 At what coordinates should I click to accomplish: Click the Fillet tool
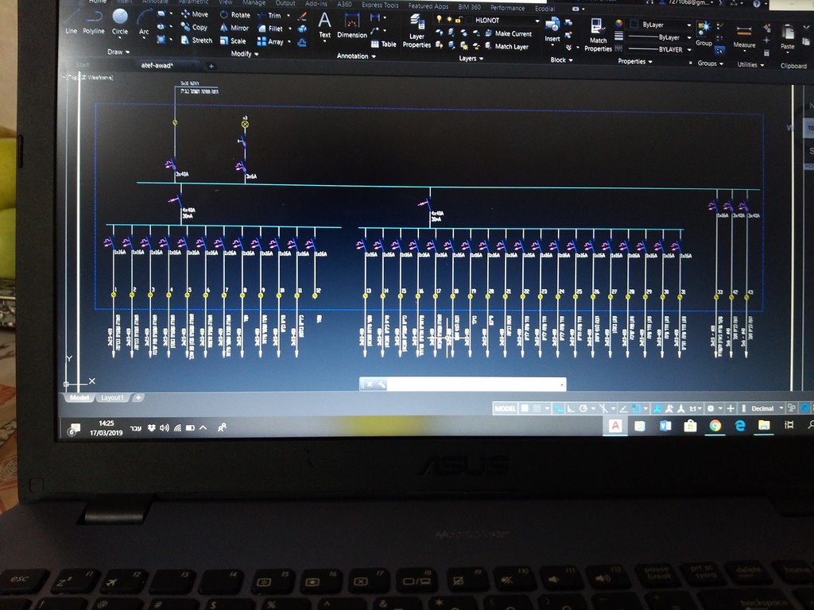click(x=270, y=29)
